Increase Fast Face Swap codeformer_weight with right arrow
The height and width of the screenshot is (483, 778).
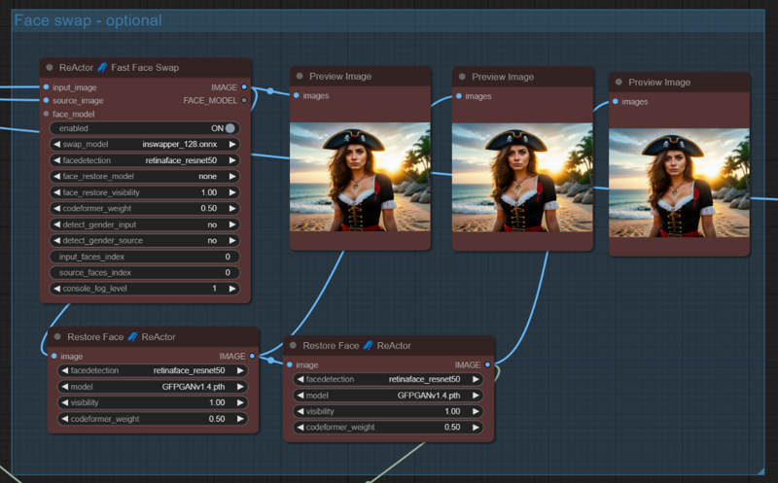coord(232,208)
